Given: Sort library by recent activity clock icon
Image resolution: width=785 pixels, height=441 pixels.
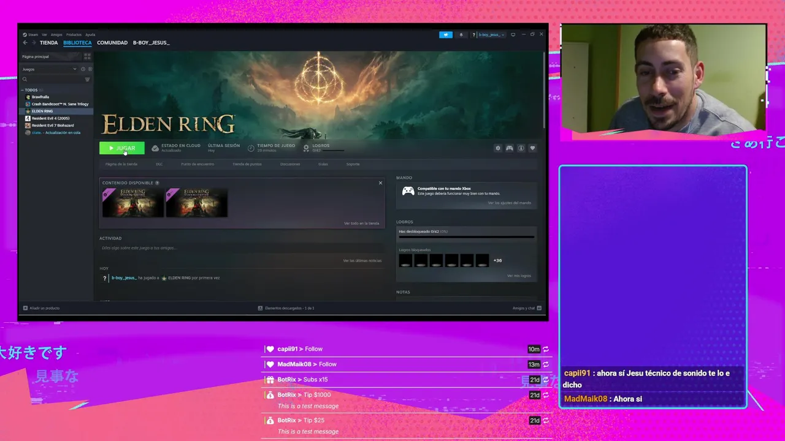Looking at the screenshot, I should coord(83,69).
